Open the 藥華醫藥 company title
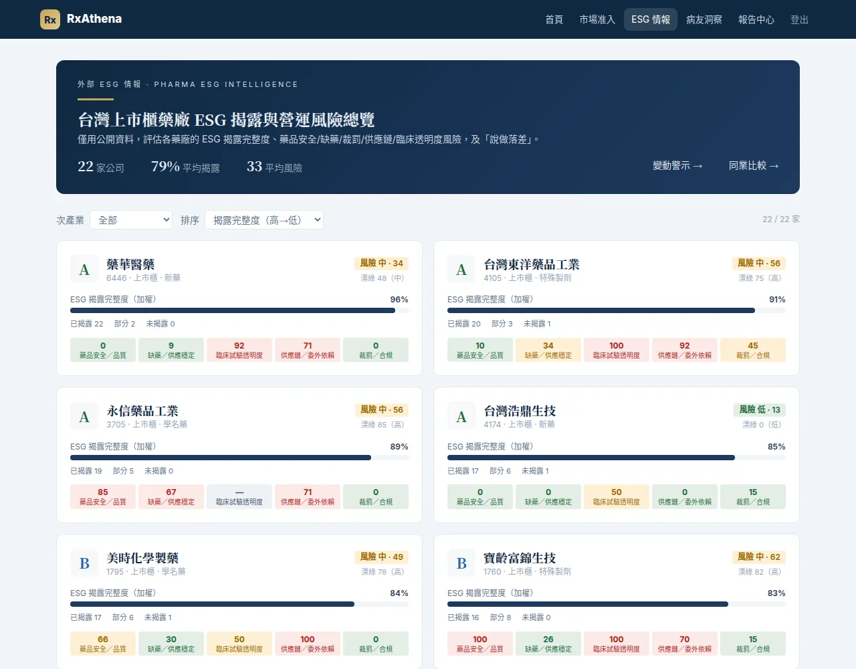The height and width of the screenshot is (669, 856). (130, 264)
